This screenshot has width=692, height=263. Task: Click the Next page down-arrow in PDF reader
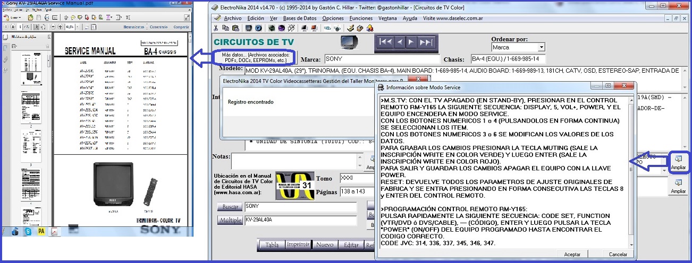point(13,27)
